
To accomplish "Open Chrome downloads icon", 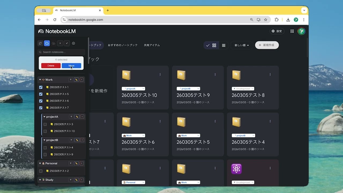I will click(288, 20).
